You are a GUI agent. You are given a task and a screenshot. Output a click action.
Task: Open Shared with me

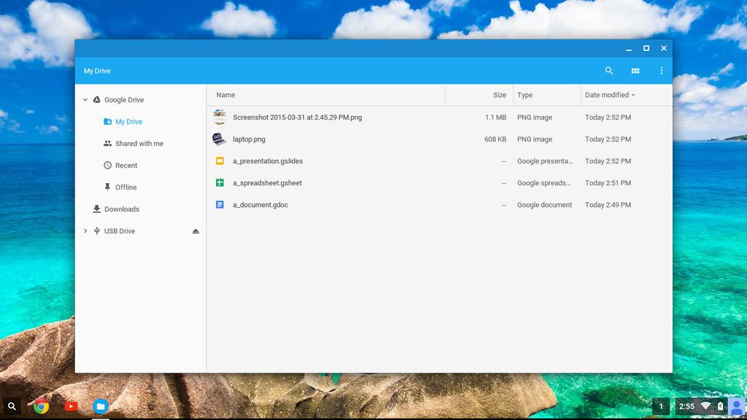coord(139,144)
